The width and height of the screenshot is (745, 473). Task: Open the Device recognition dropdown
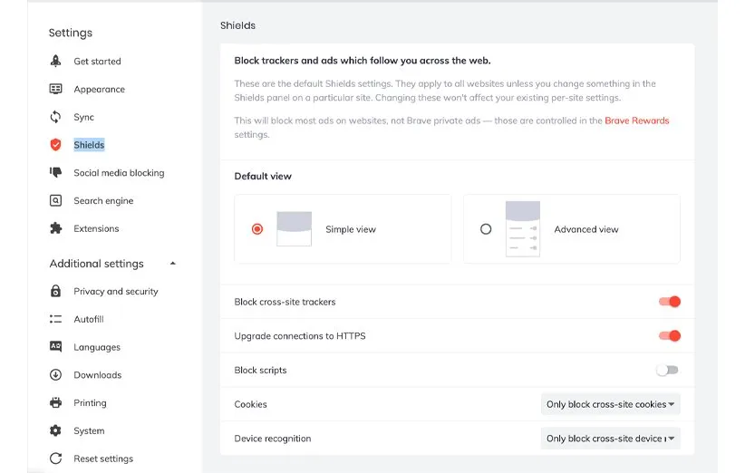coord(611,439)
